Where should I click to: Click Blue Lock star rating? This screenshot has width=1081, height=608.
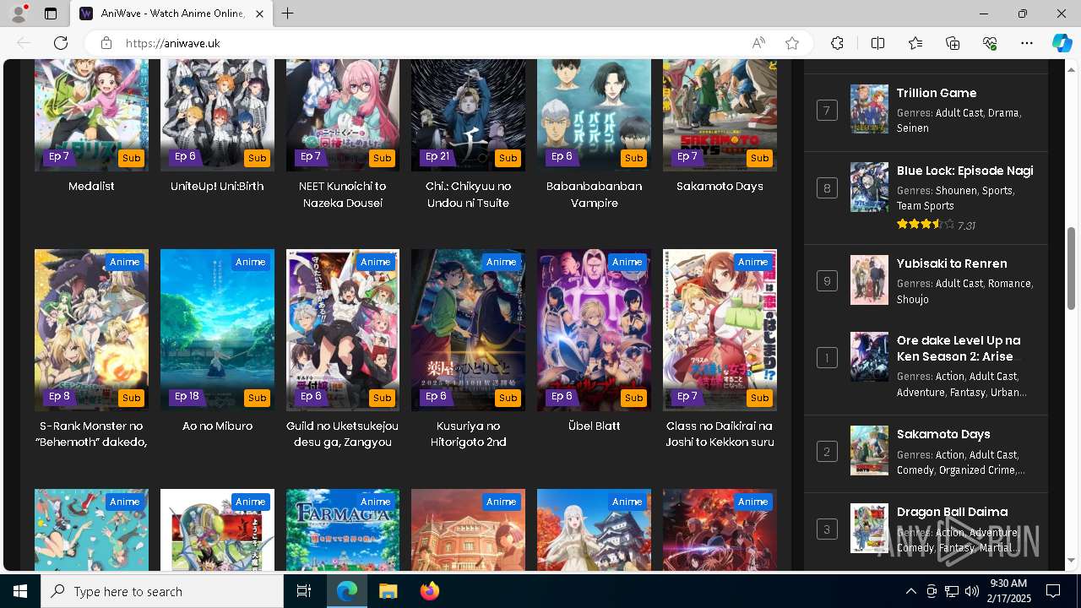pyautogui.click(x=926, y=225)
